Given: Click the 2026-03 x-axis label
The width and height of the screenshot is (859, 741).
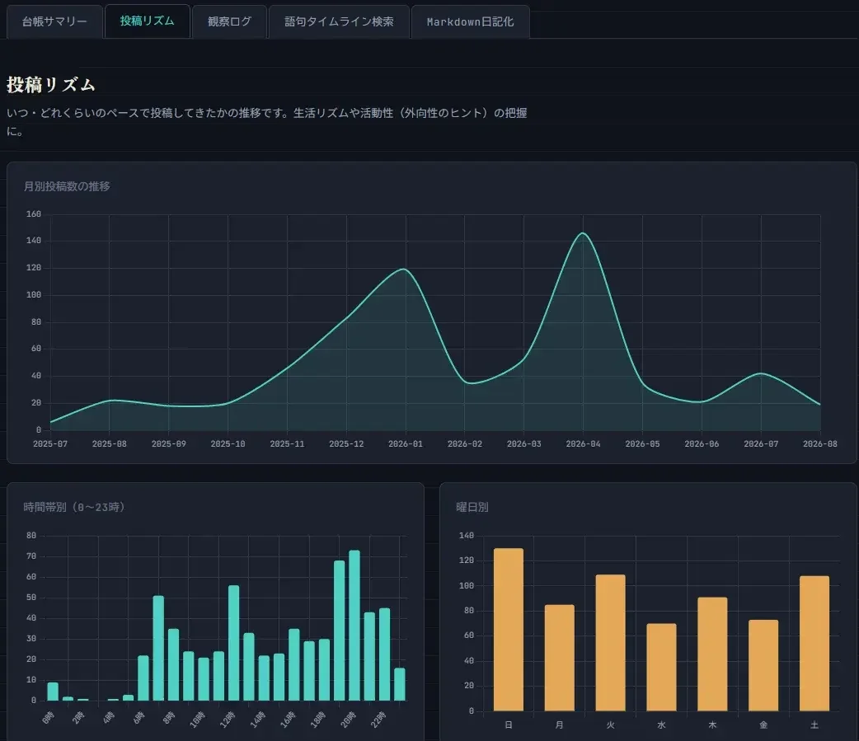Looking at the screenshot, I should [523, 443].
